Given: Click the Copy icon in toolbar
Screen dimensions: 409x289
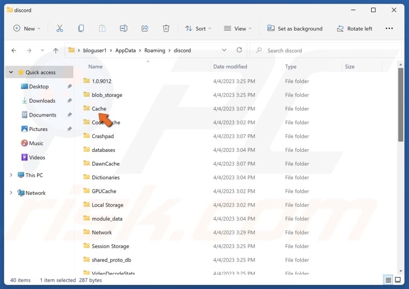Looking at the screenshot, I should [x=81, y=28].
